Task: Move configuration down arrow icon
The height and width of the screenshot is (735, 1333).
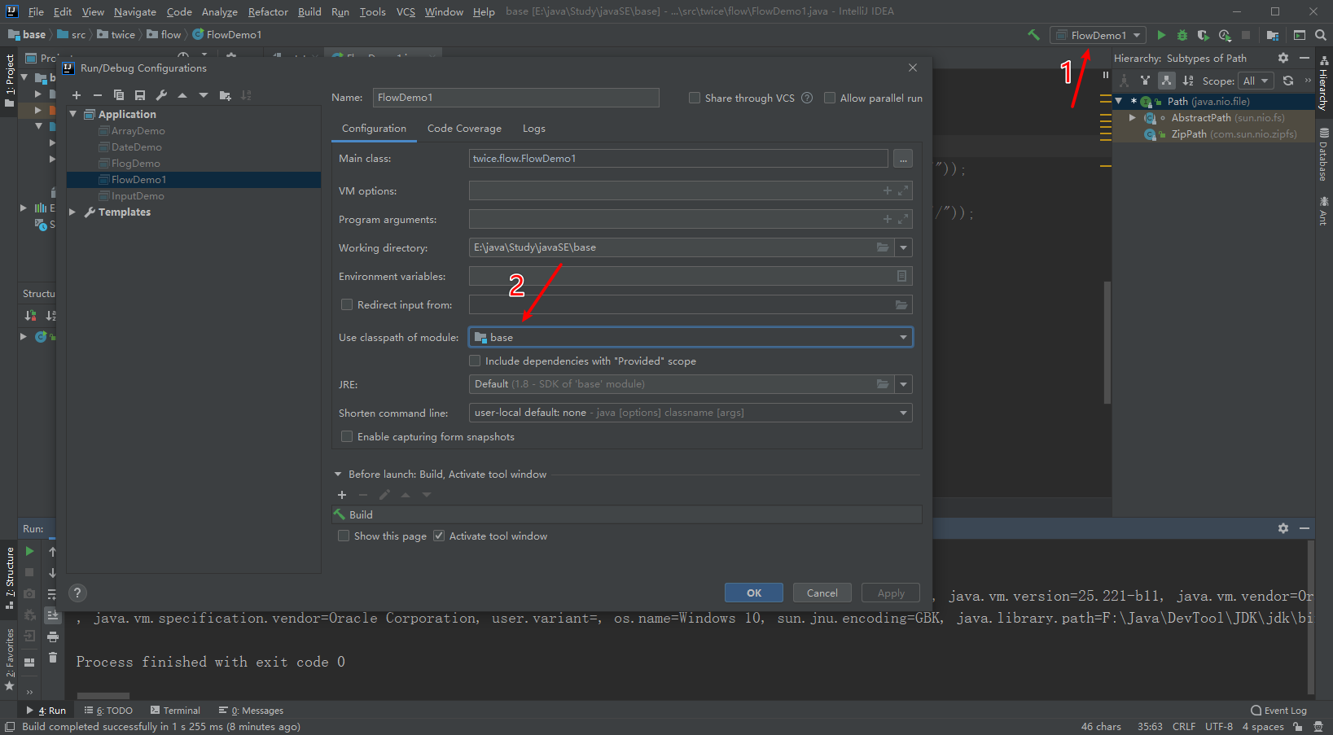Action: (x=204, y=96)
